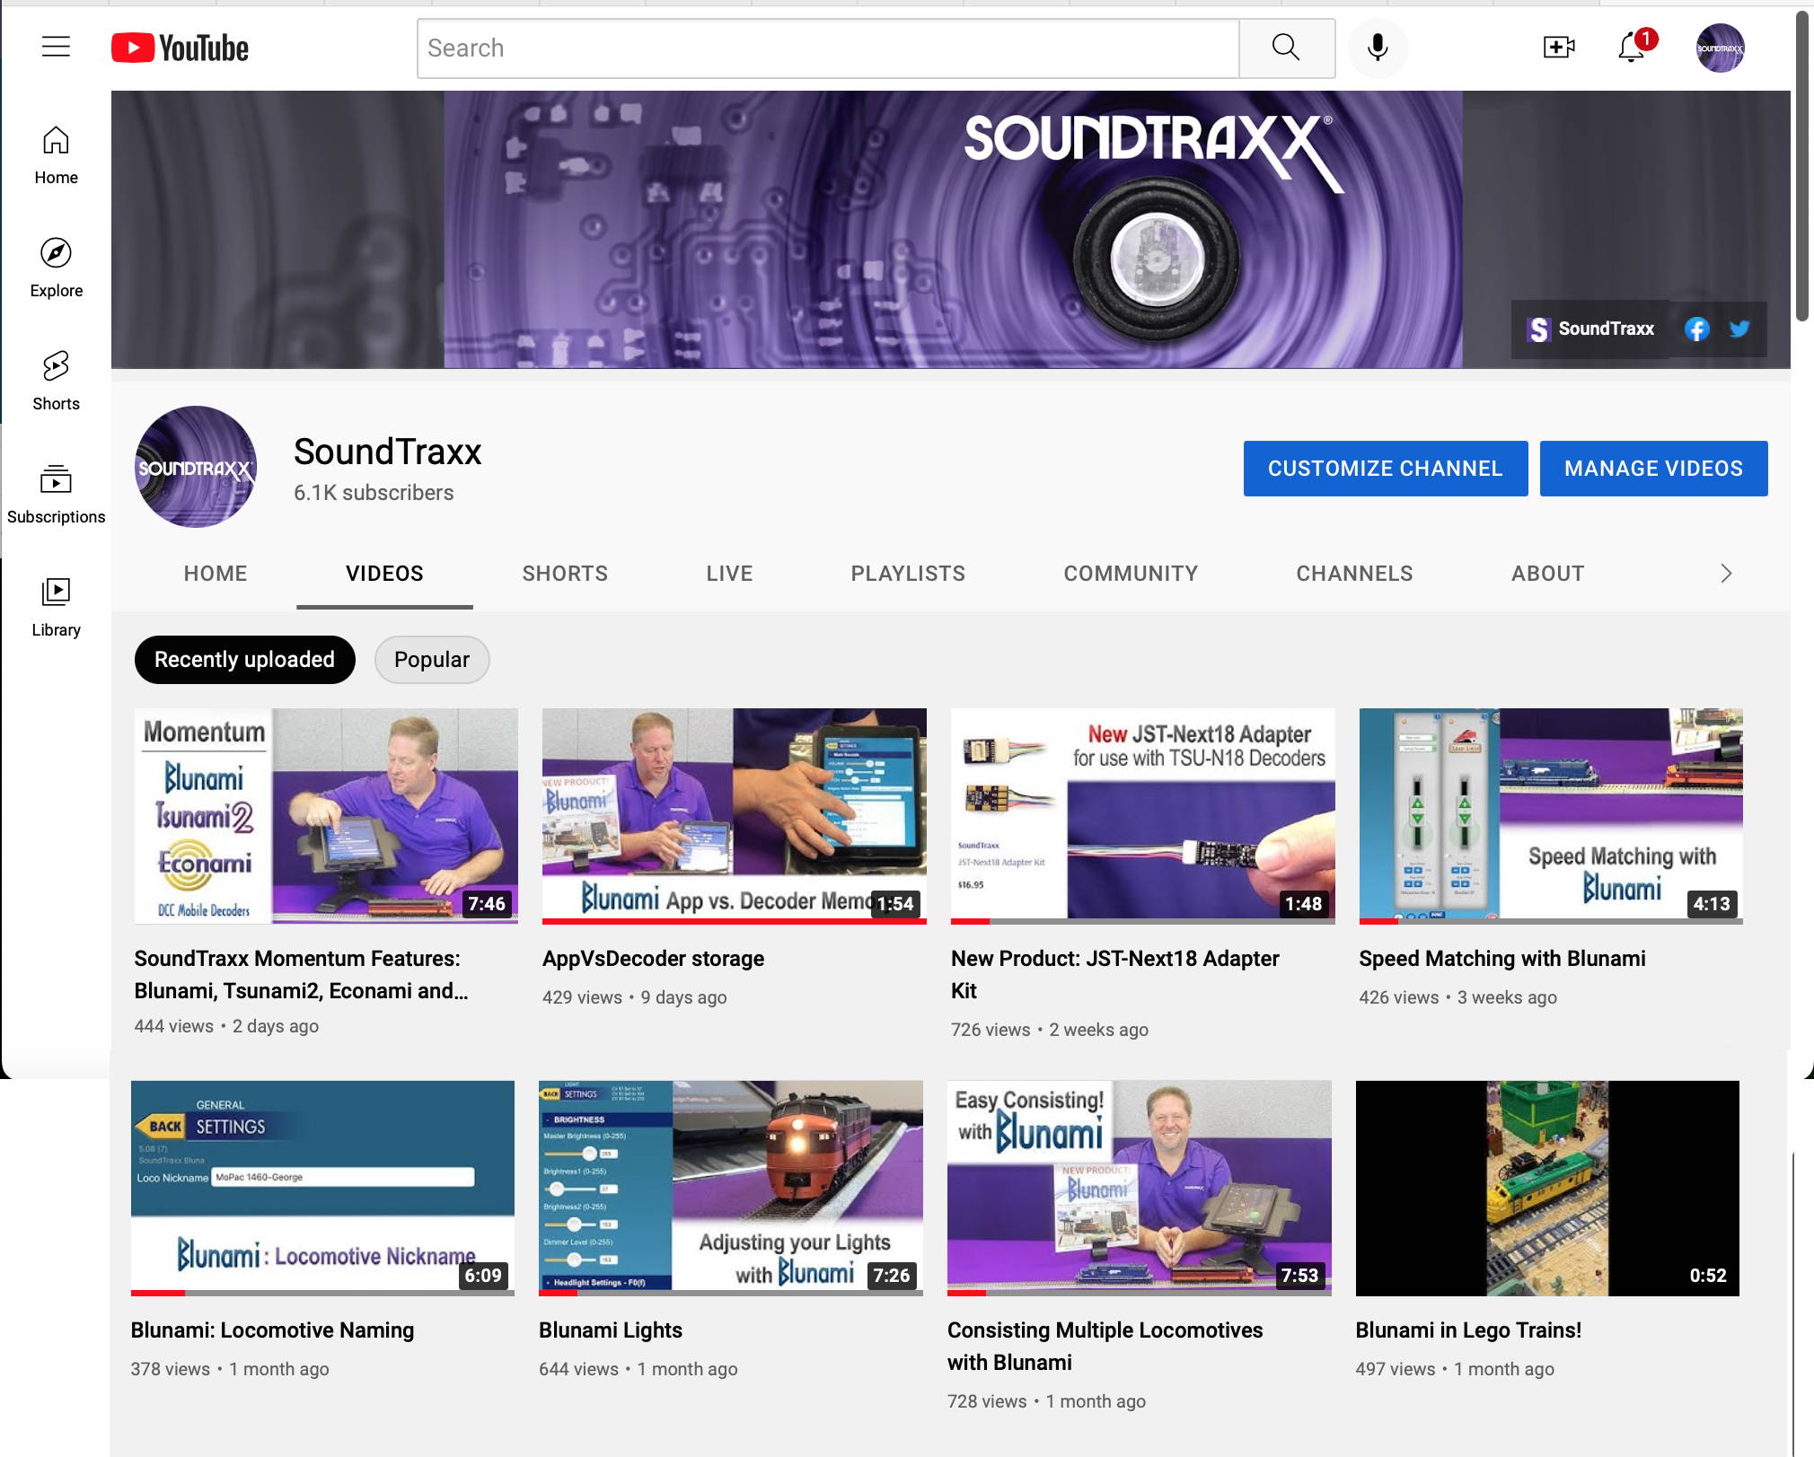Open Blunami: Locomotive Naming title
This screenshot has height=1457, width=1814.
[x=272, y=1330]
